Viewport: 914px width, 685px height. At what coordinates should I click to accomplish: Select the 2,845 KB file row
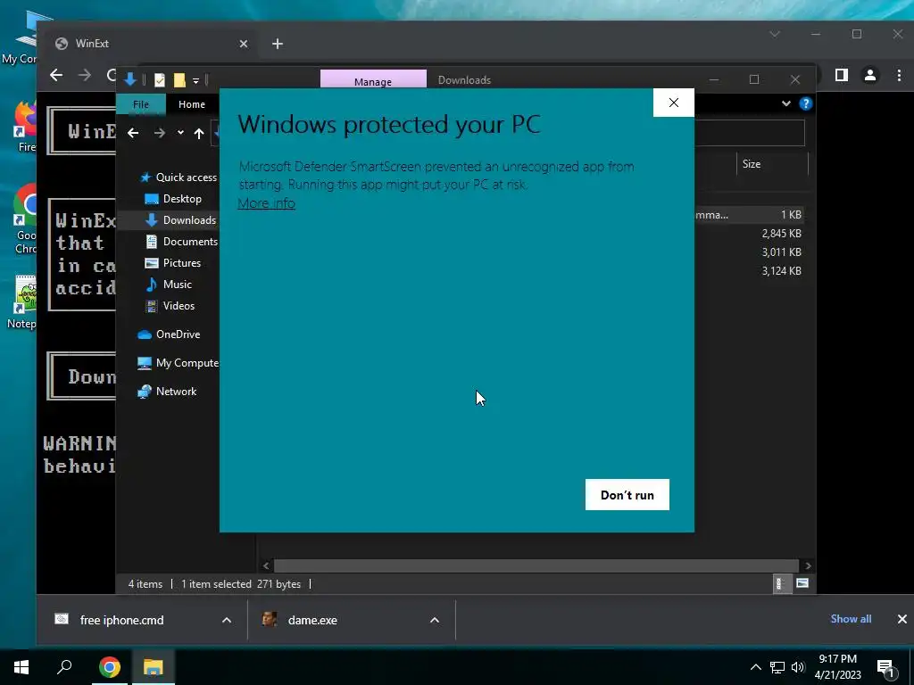(750, 234)
